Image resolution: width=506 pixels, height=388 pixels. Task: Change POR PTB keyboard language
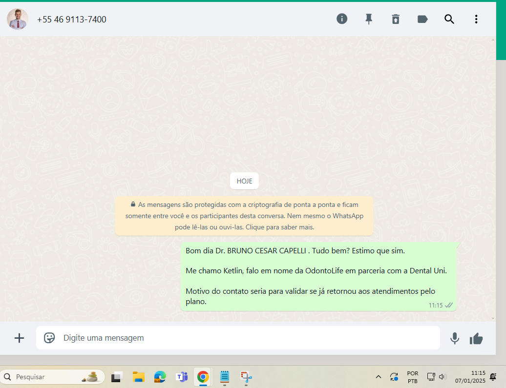[412, 377]
